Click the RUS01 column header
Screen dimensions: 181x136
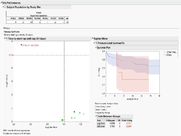coord(45,18)
